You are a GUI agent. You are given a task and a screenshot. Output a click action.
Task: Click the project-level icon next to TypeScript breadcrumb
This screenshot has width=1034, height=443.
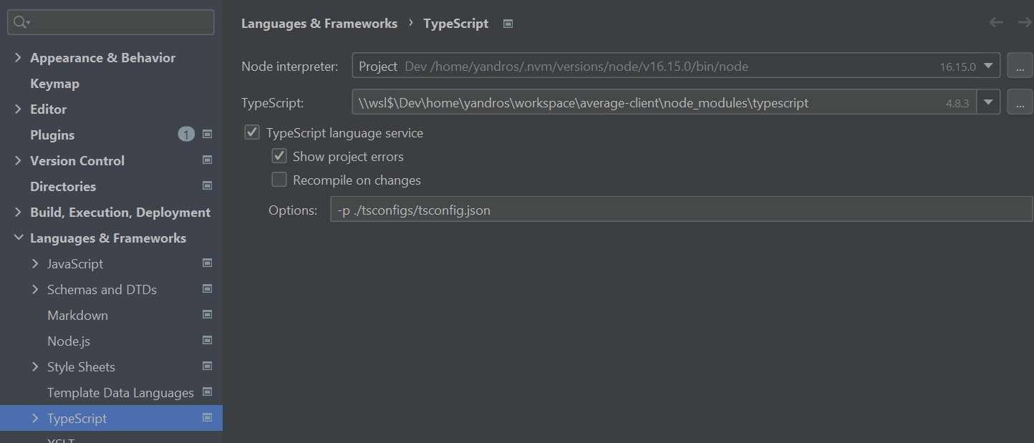click(508, 24)
